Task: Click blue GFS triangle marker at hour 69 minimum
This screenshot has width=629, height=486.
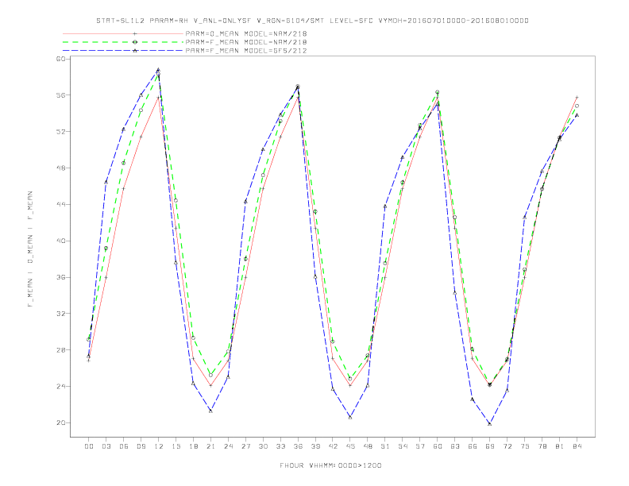Action: pos(489,423)
